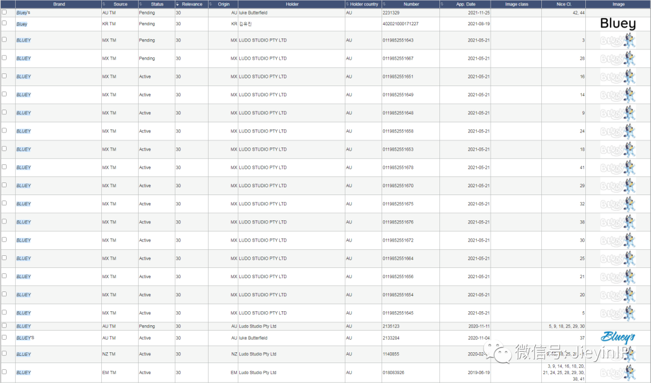This screenshot has width=651, height=383.
Task: Sort by Relevance column arrow icon
Action: (x=177, y=4)
